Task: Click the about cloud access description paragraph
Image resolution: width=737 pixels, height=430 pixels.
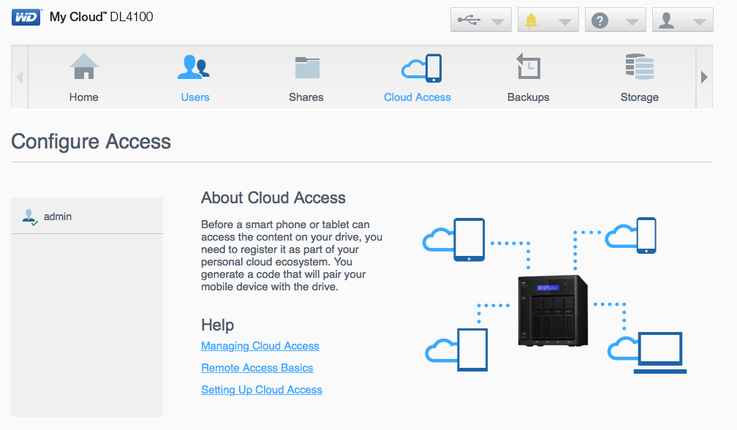Action: [x=292, y=256]
